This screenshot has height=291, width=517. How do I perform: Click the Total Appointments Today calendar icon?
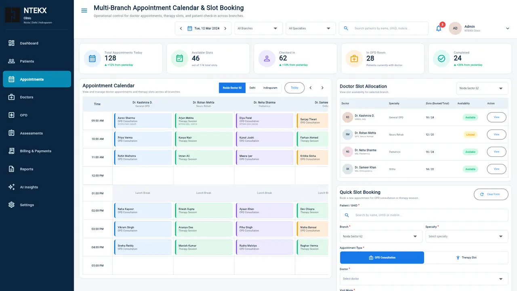pyautogui.click(x=92, y=59)
